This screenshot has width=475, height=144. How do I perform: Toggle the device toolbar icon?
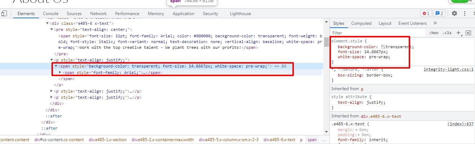point(4,14)
